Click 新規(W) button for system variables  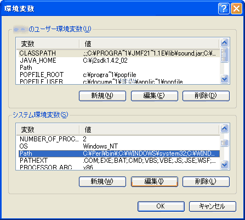click(102, 182)
